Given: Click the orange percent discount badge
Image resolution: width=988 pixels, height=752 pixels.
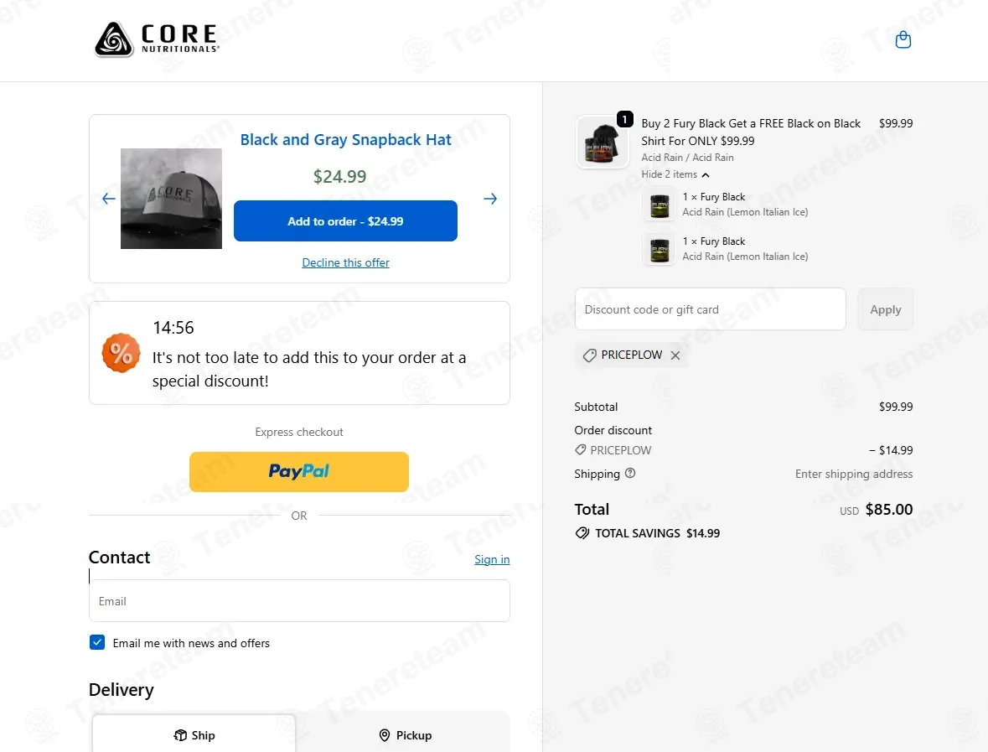Looking at the screenshot, I should click(121, 353).
